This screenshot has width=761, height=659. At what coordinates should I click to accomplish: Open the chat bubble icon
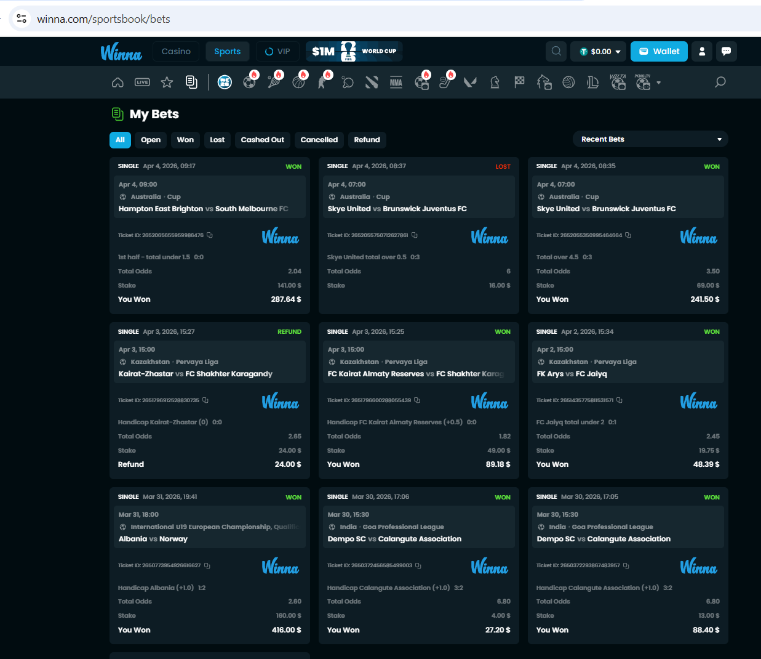point(727,51)
